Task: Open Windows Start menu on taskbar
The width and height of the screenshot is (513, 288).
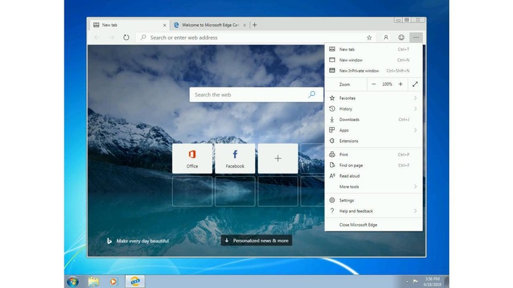Action: [72, 281]
